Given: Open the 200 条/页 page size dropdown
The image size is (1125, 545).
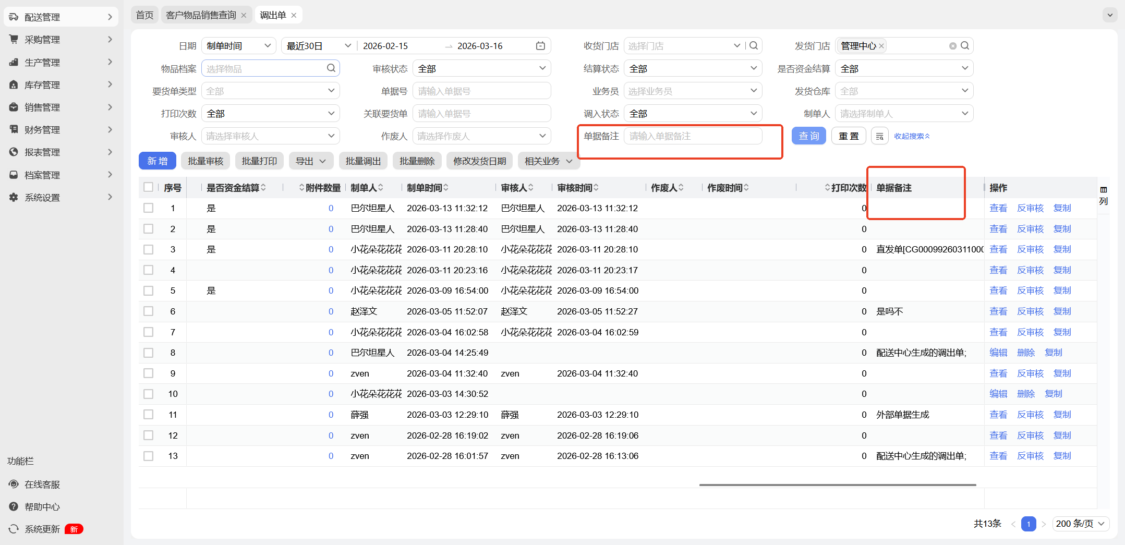Looking at the screenshot, I should click(1080, 524).
